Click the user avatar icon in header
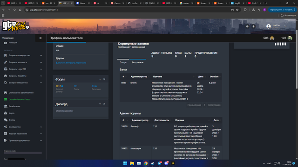 (x=268, y=26)
